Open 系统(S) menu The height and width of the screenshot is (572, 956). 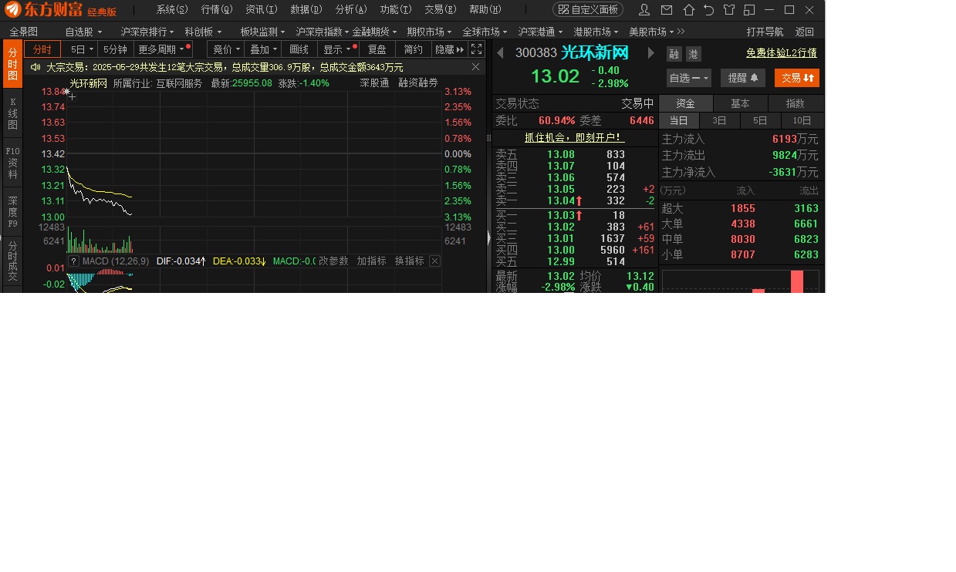tap(172, 10)
